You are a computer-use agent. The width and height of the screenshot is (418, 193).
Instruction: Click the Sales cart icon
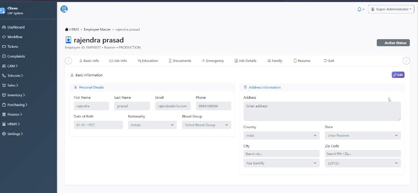[4, 85]
